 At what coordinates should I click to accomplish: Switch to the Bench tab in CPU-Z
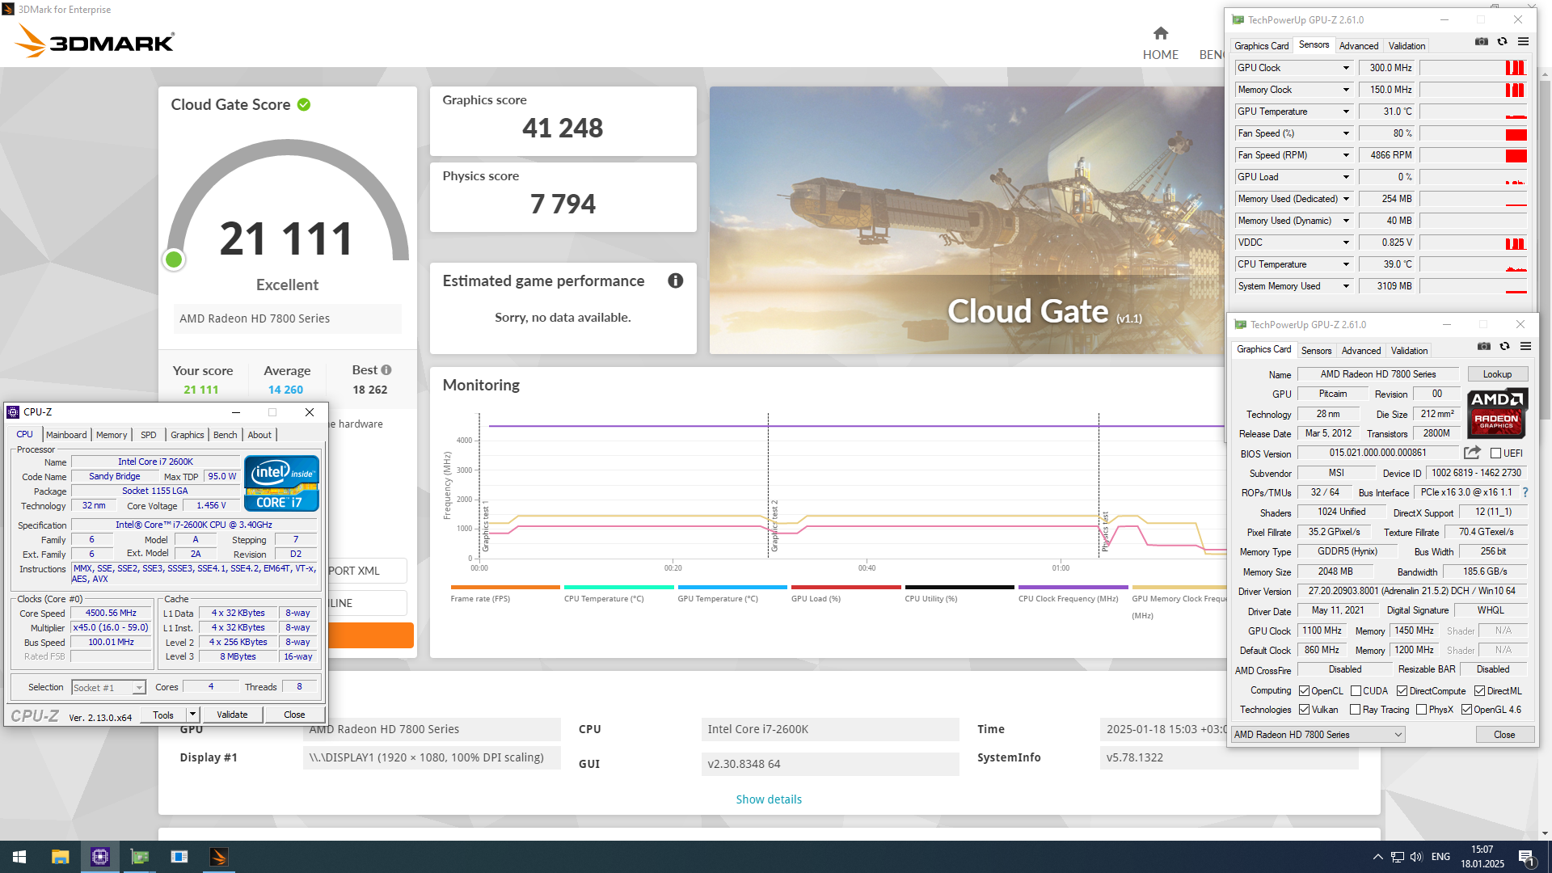(x=226, y=435)
